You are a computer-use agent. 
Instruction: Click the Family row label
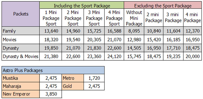[21, 31]
